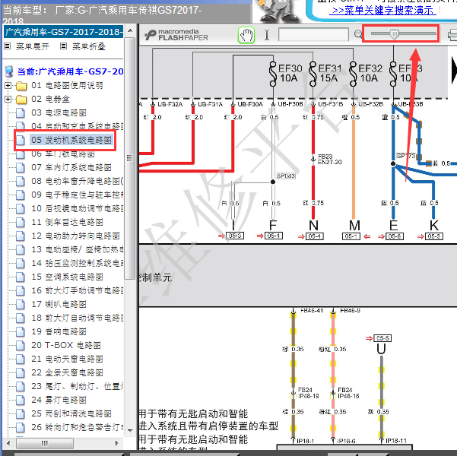The height and width of the screenshot is (456, 457).
Task: Click into the FlashPaper search text field
Action: (x=313, y=34)
